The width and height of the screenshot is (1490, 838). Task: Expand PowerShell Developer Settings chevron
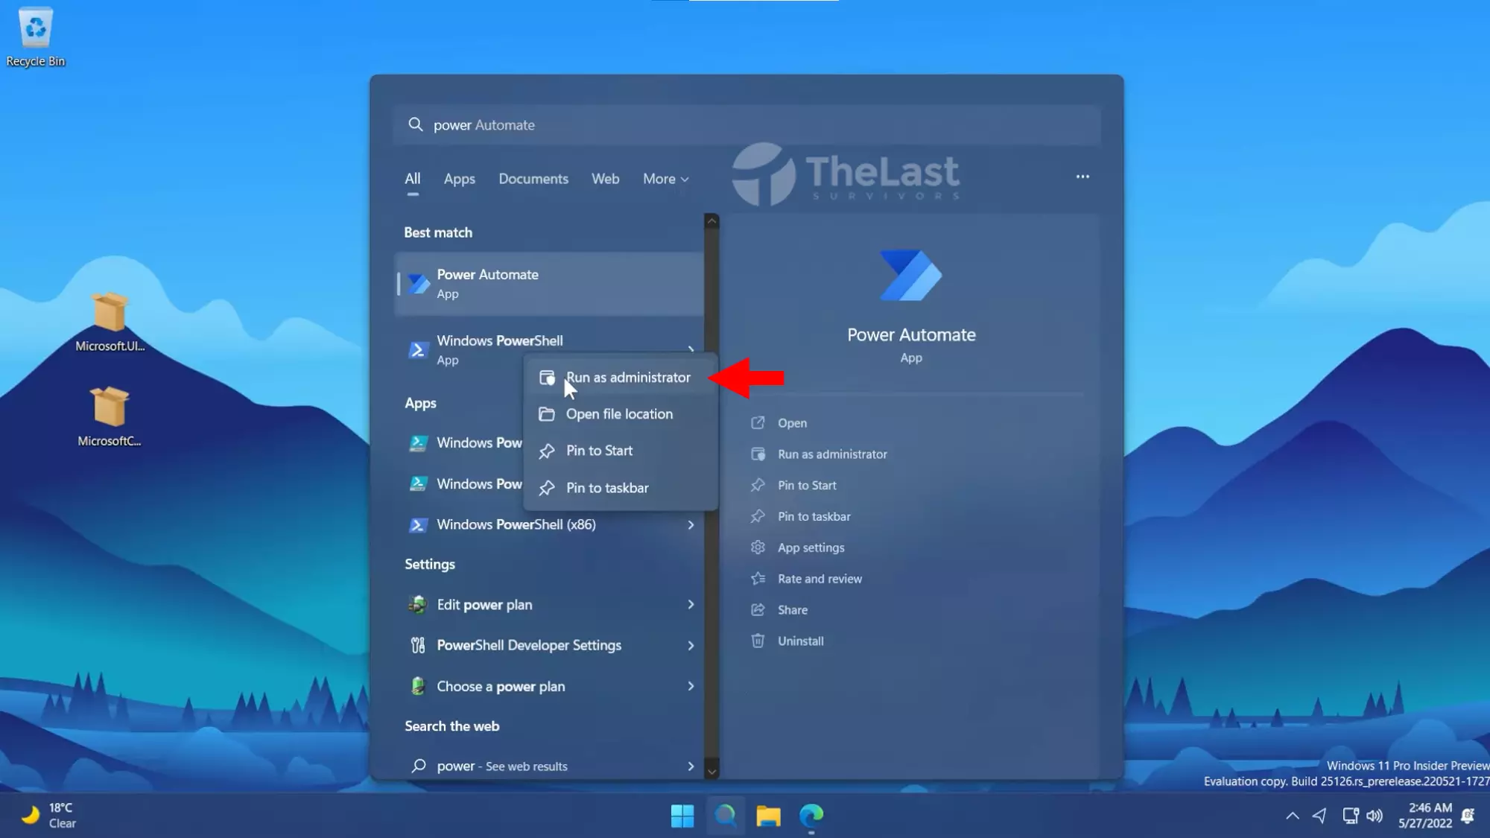pos(691,645)
